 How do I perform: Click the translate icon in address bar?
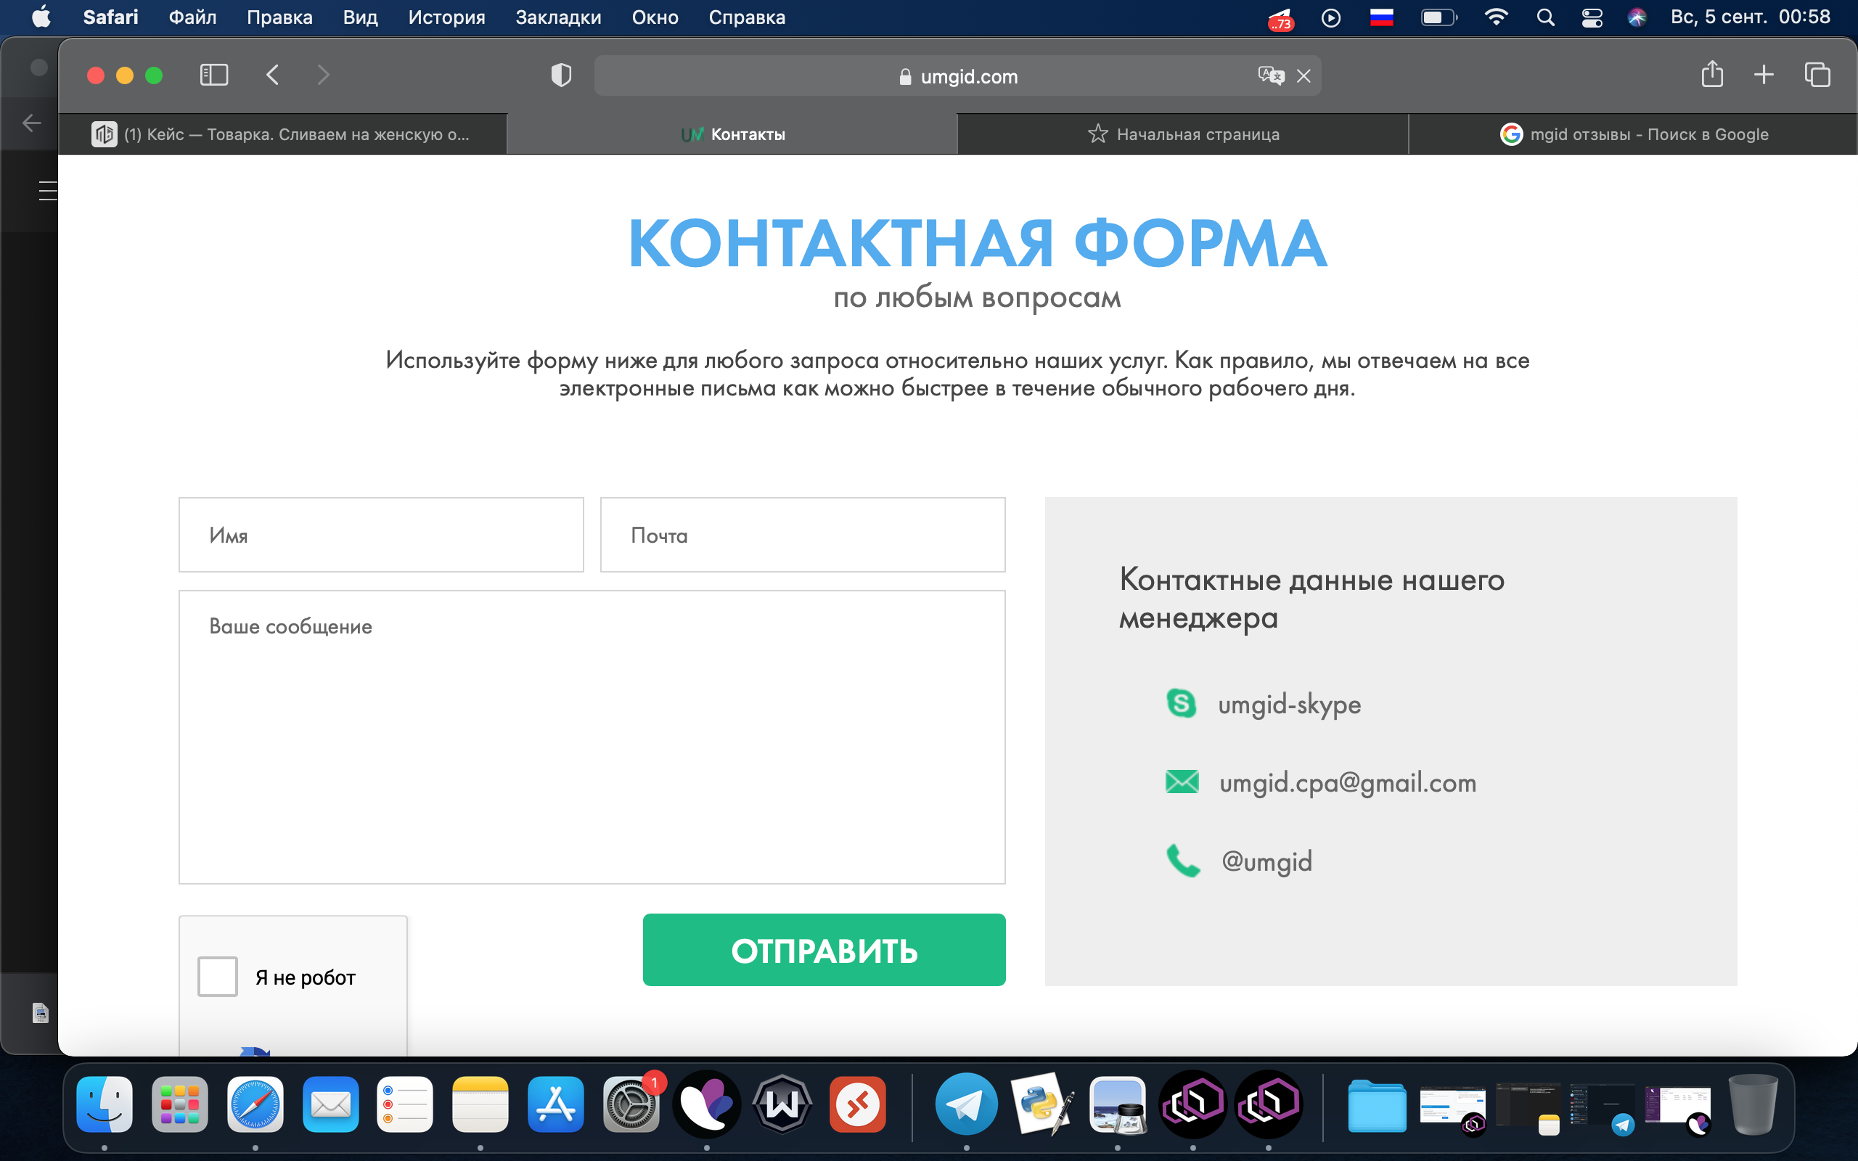point(1271,75)
